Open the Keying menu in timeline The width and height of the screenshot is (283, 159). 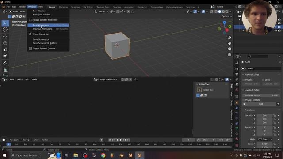pos(27,140)
